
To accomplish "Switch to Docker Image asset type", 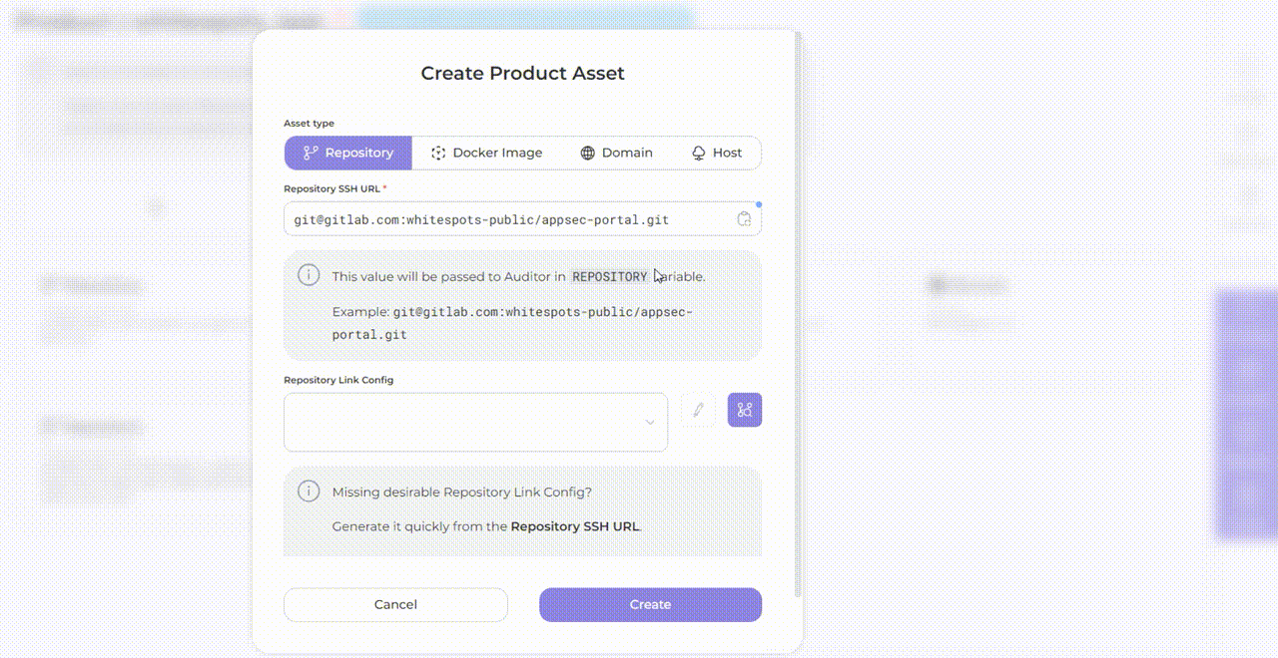I will [x=486, y=153].
